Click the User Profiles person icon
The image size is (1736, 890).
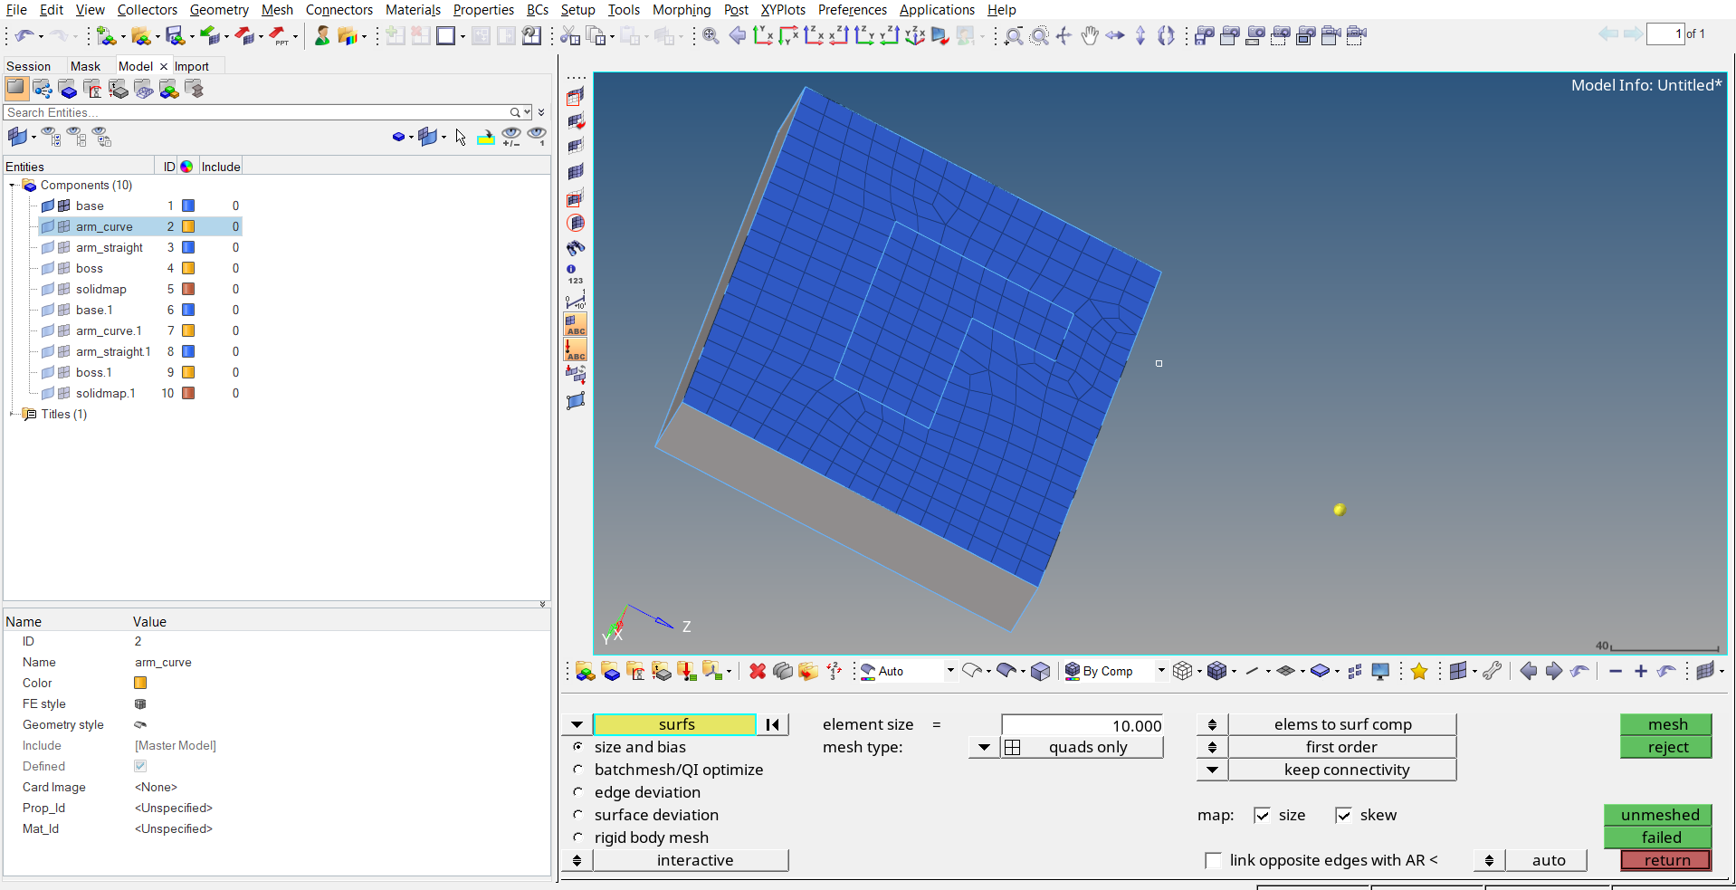[x=322, y=35]
